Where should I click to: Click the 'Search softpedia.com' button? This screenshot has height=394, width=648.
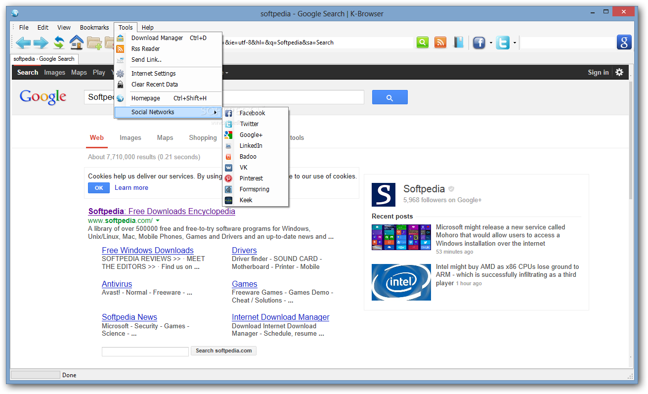(223, 351)
